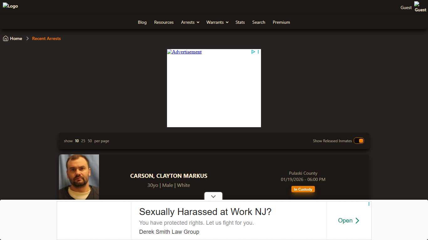Open the Guest avatar in the header
The height and width of the screenshot is (240, 428).
[420, 7]
